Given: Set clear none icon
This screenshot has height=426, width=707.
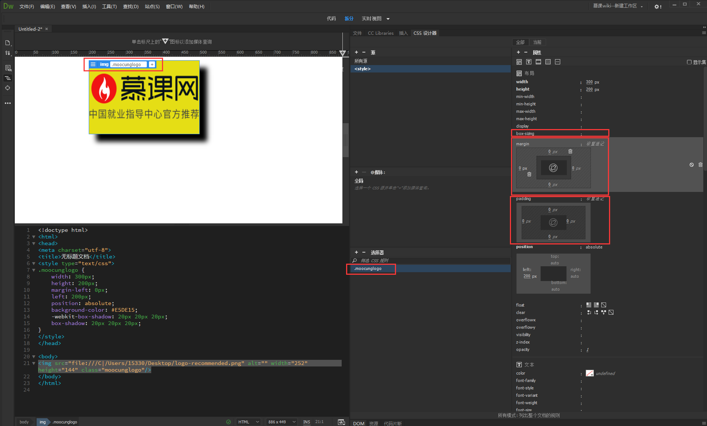Looking at the screenshot, I should (x=611, y=312).
